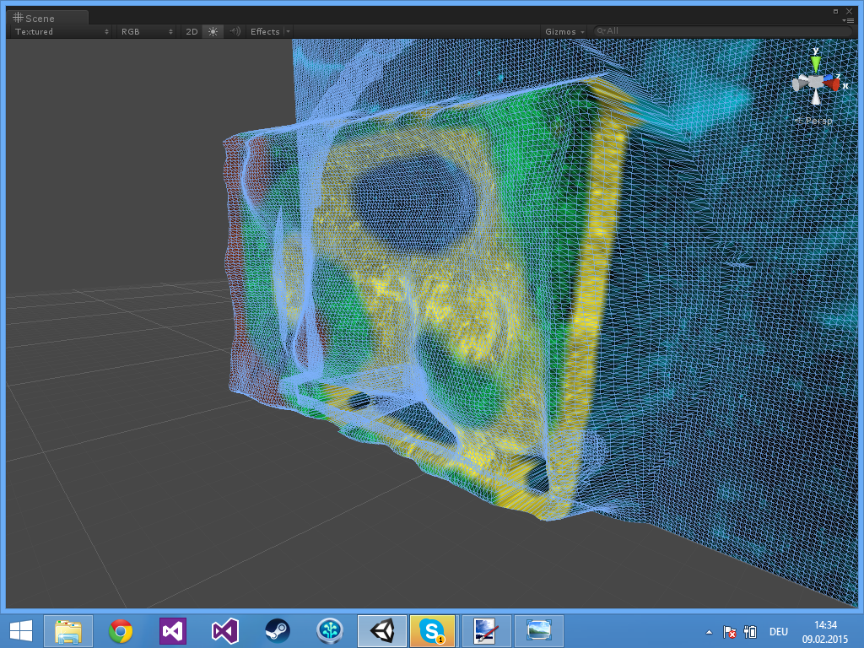Toggle 2D scene view mode
This screenshot has width=864, height=648.
pyautogui.click(x=192, y=31)
